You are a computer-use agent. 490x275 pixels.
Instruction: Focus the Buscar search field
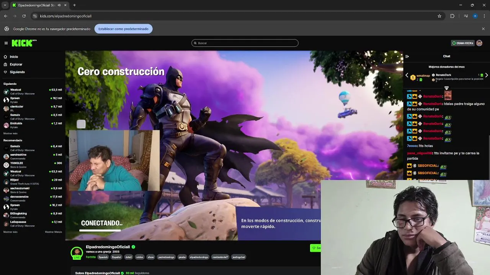[x=245, y=43]
